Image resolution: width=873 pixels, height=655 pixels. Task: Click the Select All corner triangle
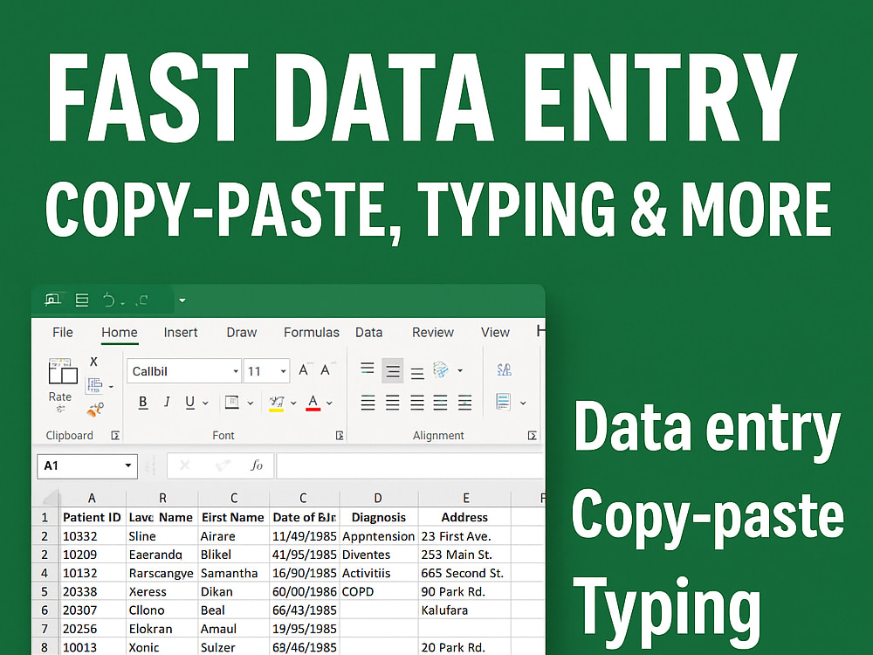(x=50, y=498)
